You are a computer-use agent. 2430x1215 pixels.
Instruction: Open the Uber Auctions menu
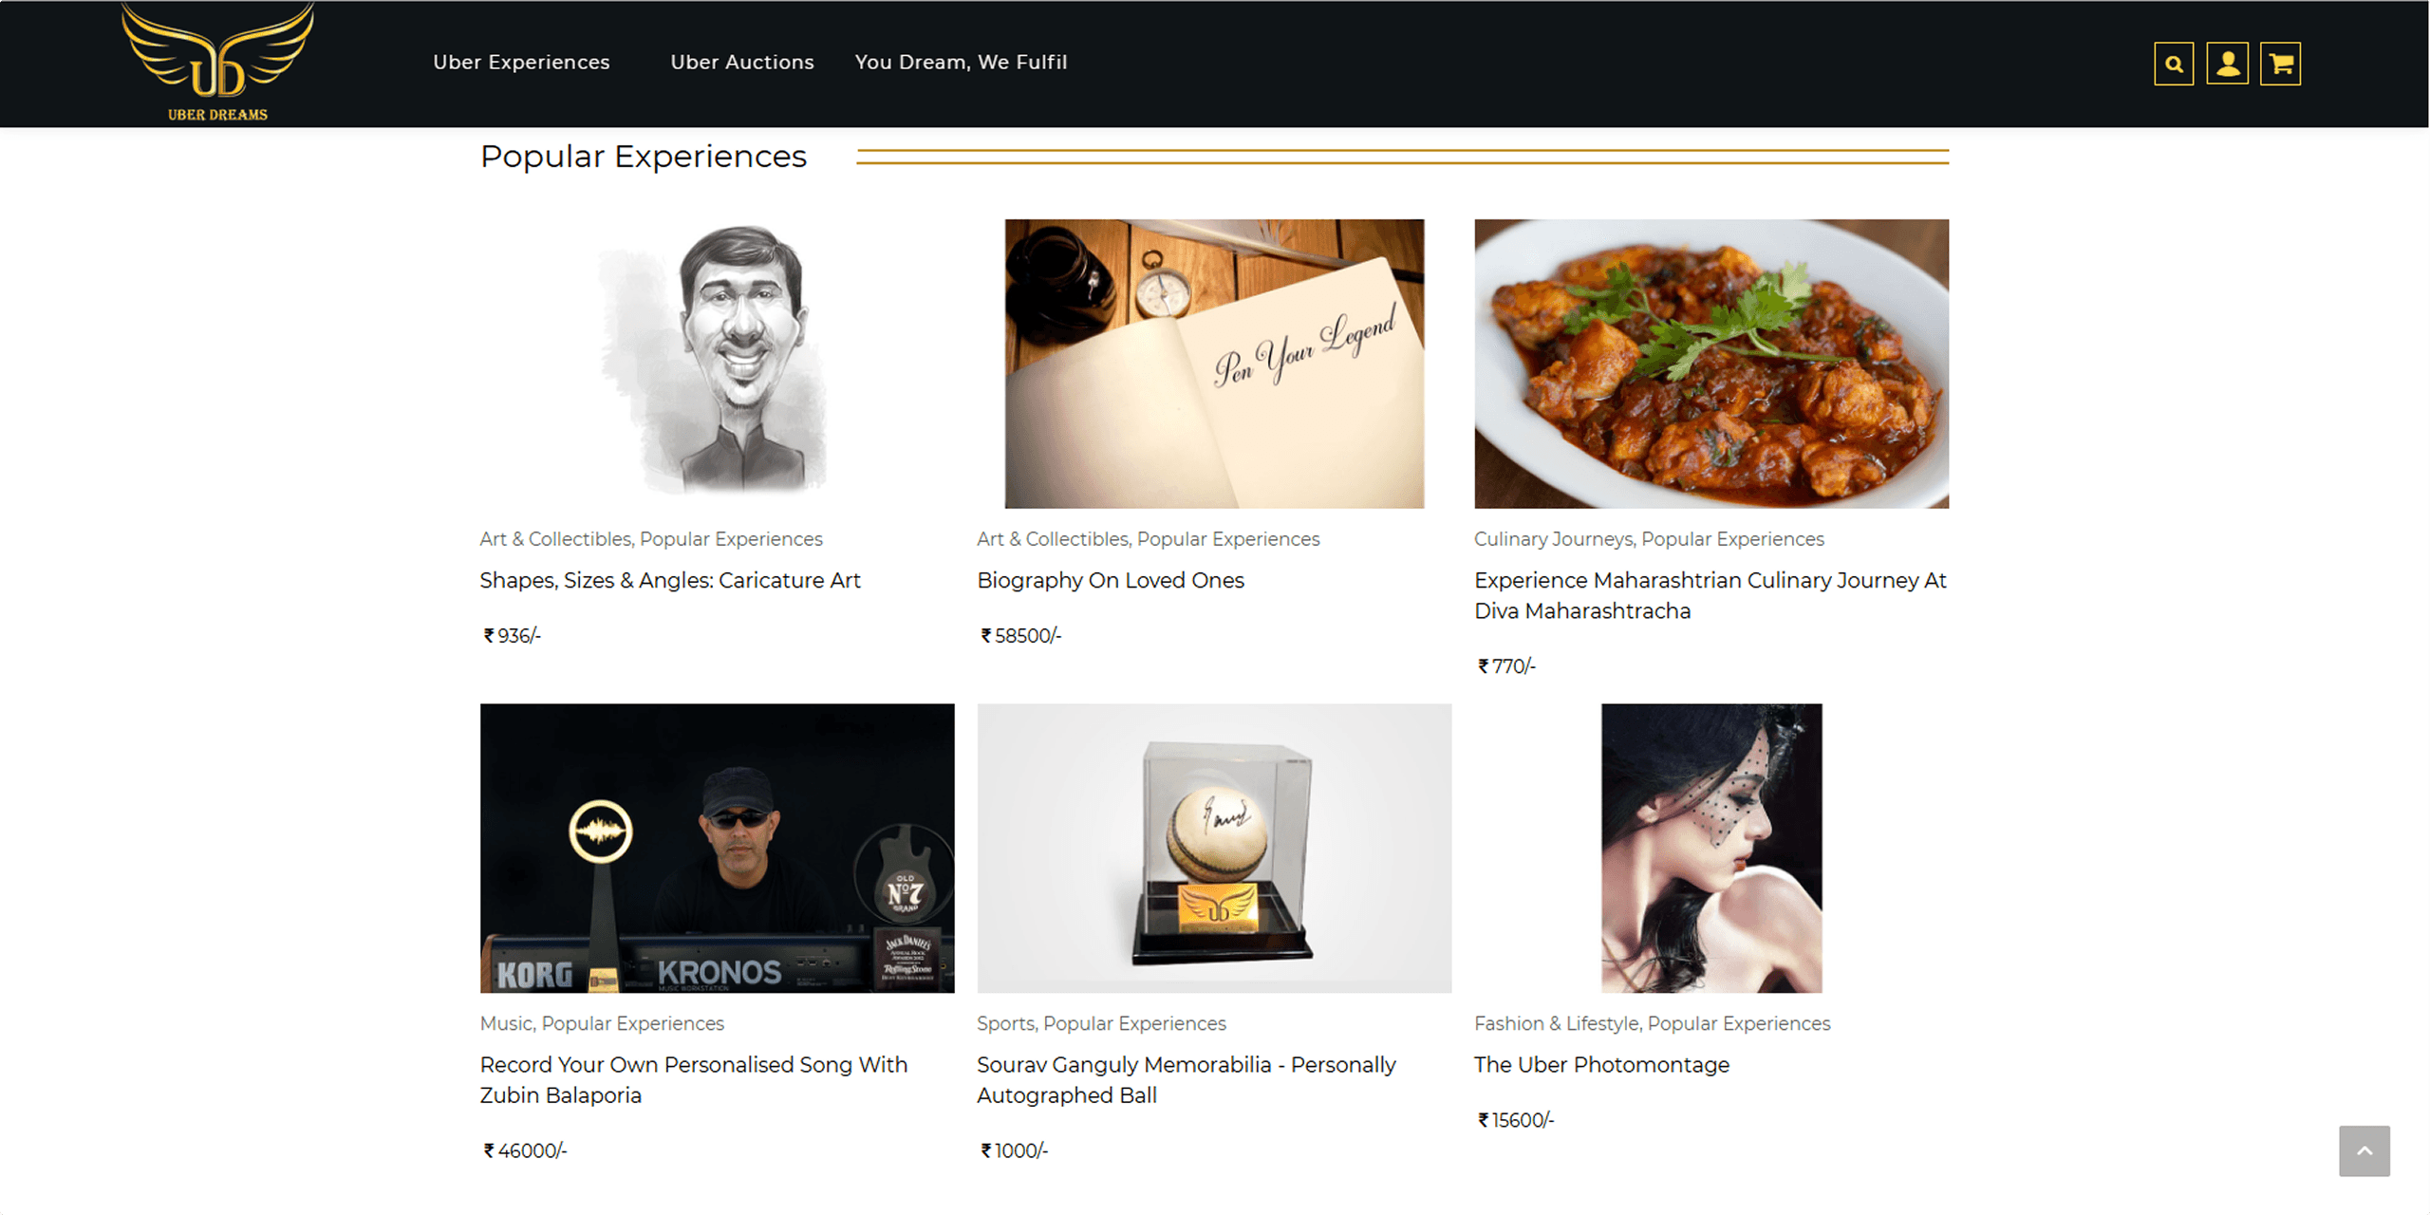pos(742,62)
